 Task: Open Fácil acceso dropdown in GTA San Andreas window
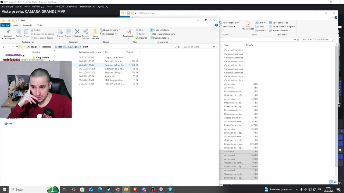(227, 27)
